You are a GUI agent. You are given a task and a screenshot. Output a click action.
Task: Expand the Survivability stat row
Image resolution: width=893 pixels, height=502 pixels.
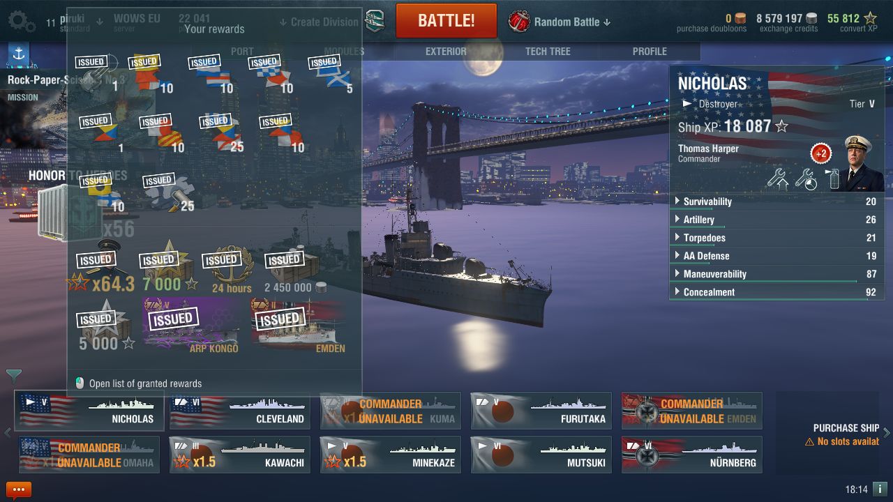pyautogui.click(x=776, y=201)
